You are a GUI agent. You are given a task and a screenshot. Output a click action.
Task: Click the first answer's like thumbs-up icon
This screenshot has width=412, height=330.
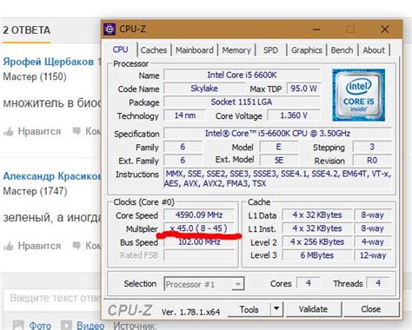[9, 132]
